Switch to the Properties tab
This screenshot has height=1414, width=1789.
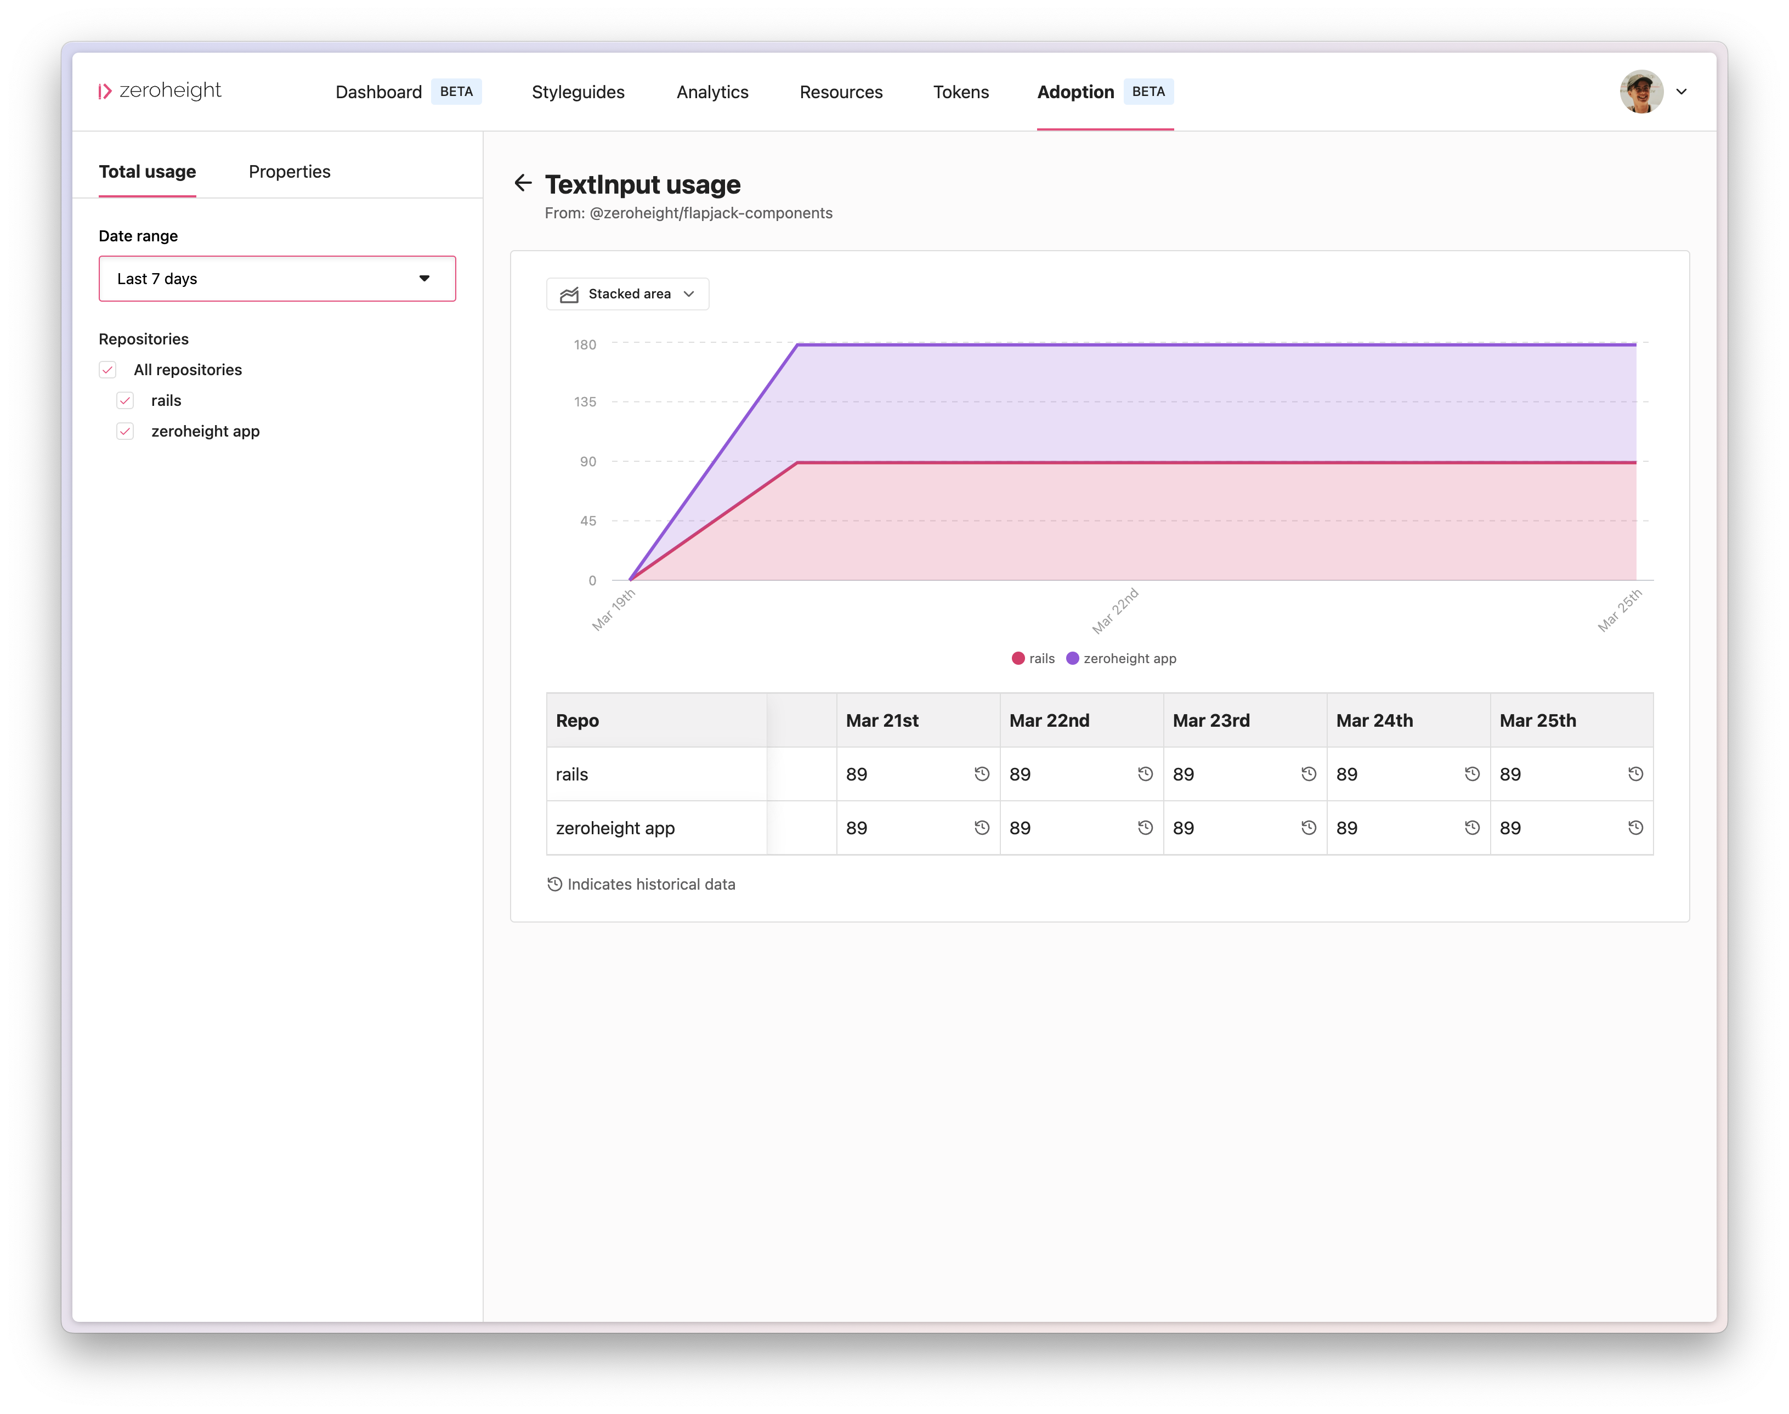coord(290,171)
